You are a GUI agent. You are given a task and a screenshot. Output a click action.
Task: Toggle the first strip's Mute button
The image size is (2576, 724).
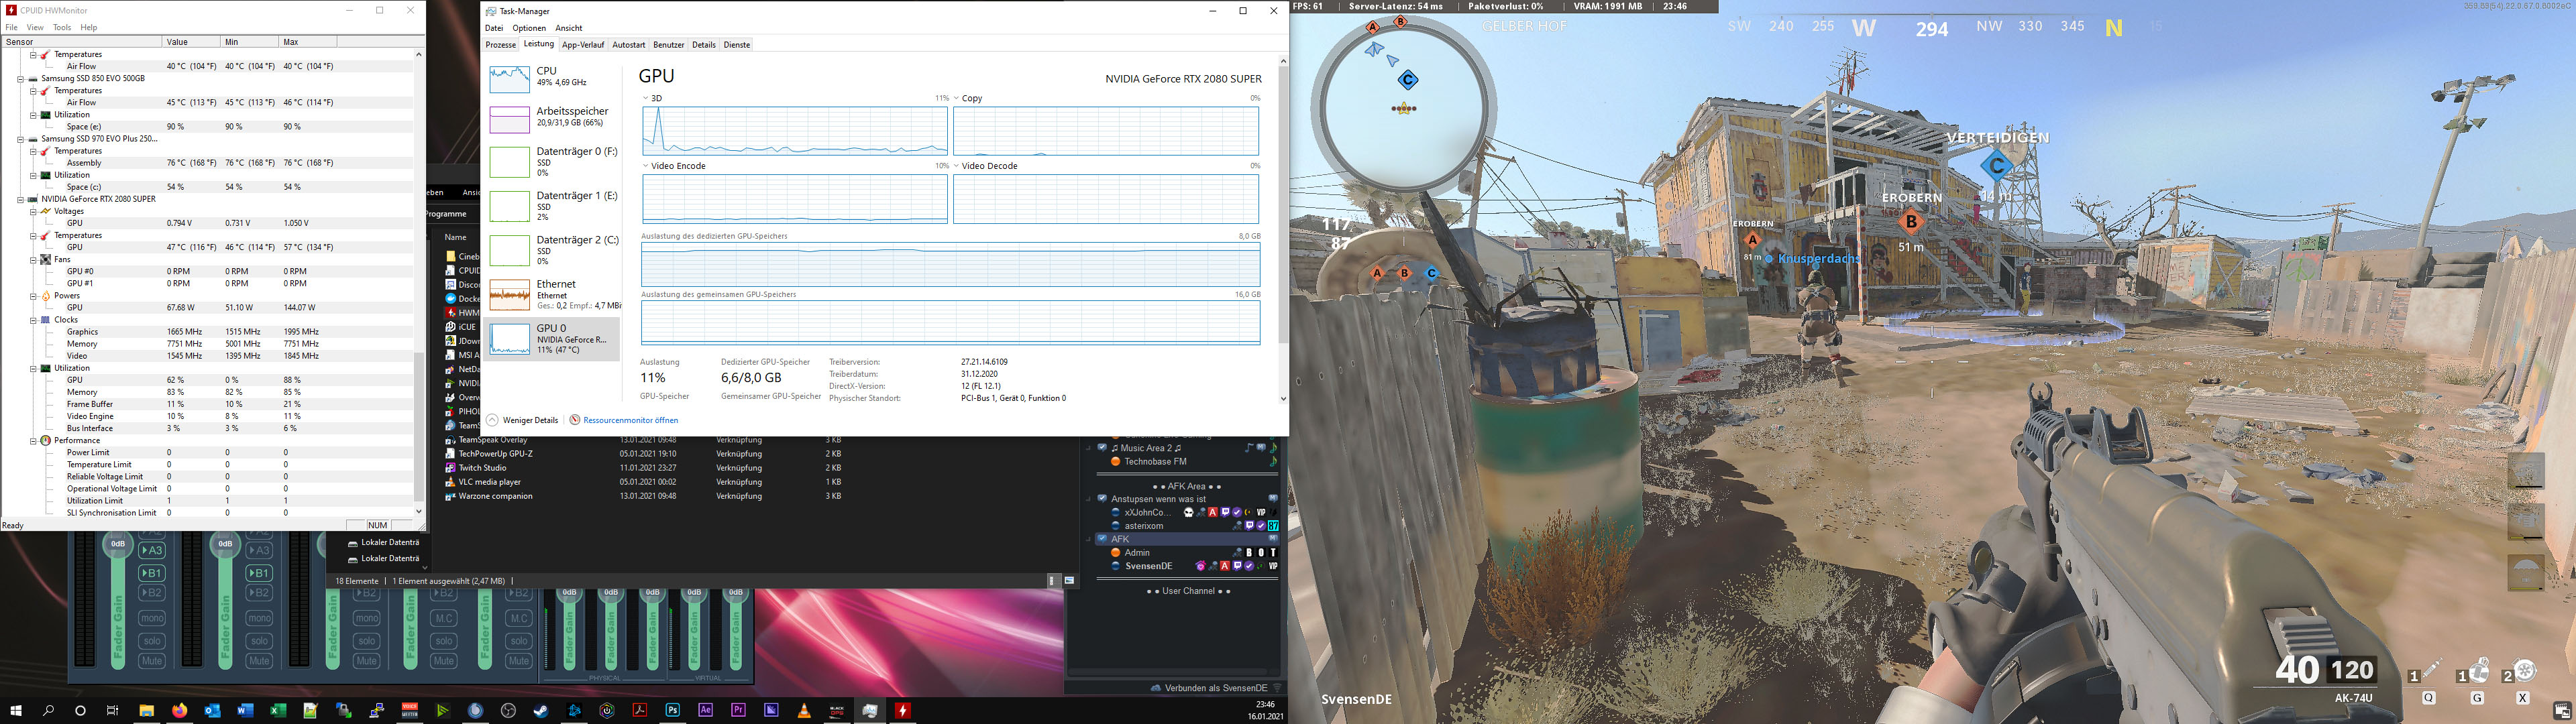point(152,661)
